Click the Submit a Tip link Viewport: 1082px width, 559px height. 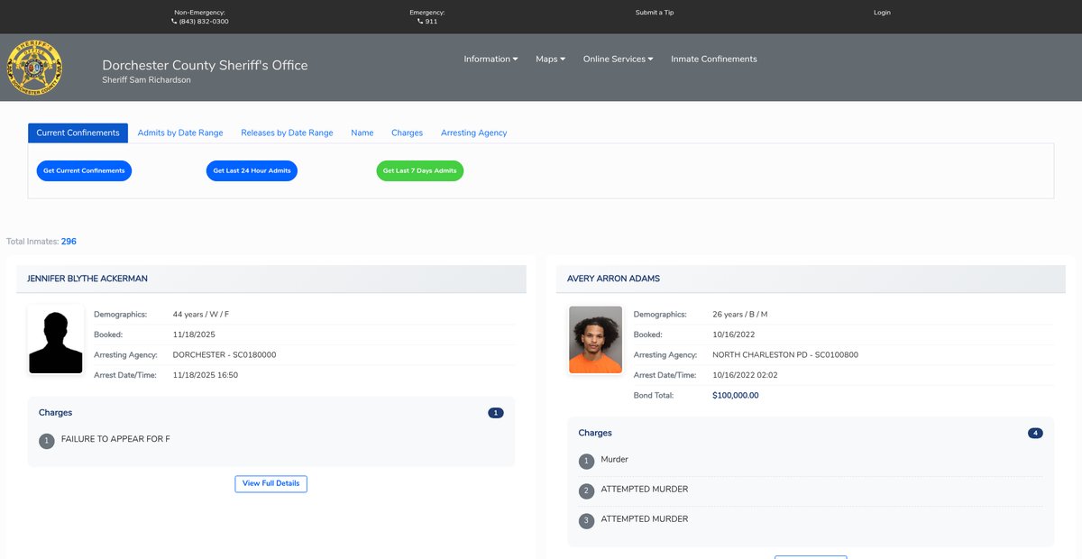pos(655,13)
